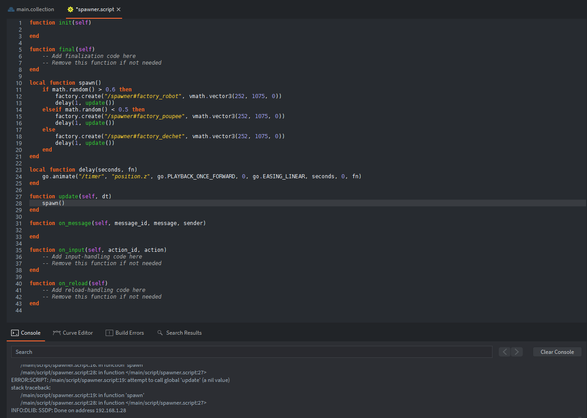The height and width of the screenshot is (418, 587).
Task: Place cursor on 'function init(self)'
Action: (x=60, y=23)
